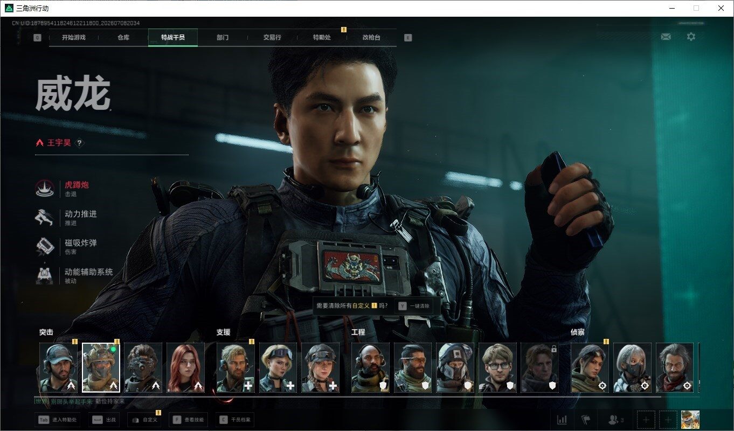The height and width of the screenshot is (431, 734).
Task: Switch to the 仓库 tab
Action: [123, 38]
